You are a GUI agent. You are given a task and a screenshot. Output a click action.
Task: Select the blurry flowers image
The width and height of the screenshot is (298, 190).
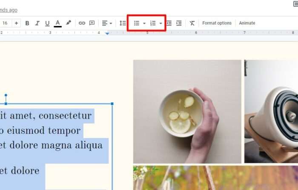(x=215, y=178)
